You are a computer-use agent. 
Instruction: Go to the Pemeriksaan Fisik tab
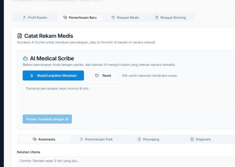pos(96,139)
